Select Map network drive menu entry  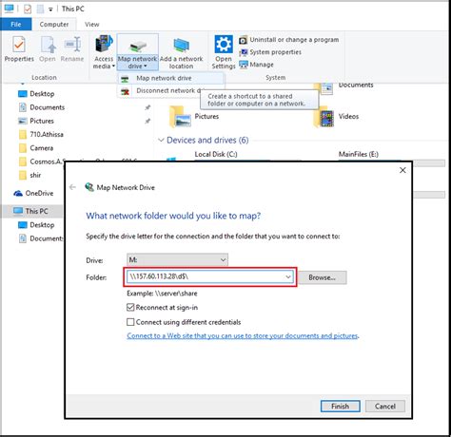coord(170,78)
